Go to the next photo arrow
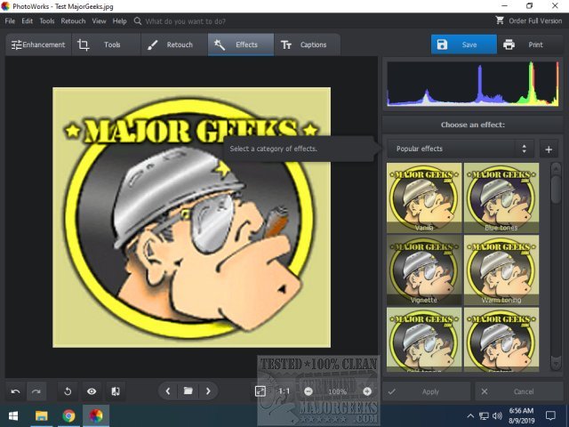Image resolution: width=569 pixels, height=427 pixels. pyautogui.click(x=208, y=391)
